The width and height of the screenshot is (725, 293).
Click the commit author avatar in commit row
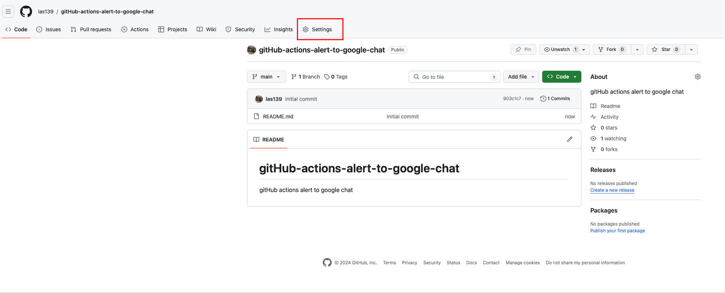coord(259,99)
